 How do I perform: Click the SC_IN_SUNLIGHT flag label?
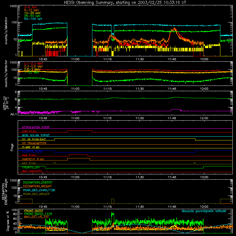tap(34, 139)
